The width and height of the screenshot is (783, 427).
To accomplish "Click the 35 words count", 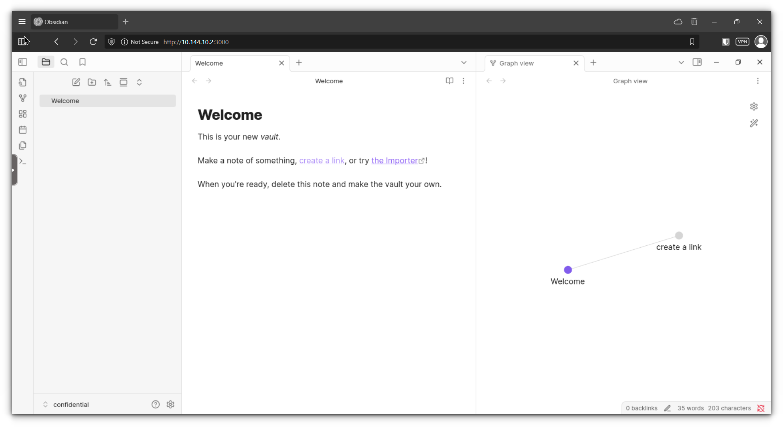I will pos(690,408).
